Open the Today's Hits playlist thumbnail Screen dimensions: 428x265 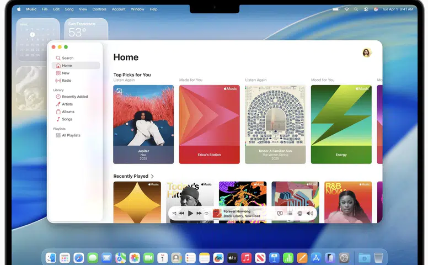[x=190, y=202]
